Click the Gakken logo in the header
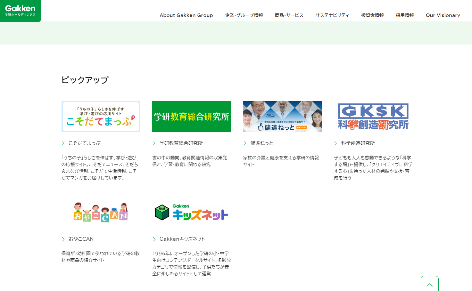The width and height of the screenshot is (472, 291). pyautogui.click(x=20, y=11)
